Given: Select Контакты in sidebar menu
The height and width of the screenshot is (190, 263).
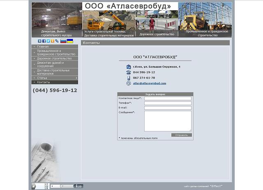Looking at the screenshot, I should [x=55, y=82].
